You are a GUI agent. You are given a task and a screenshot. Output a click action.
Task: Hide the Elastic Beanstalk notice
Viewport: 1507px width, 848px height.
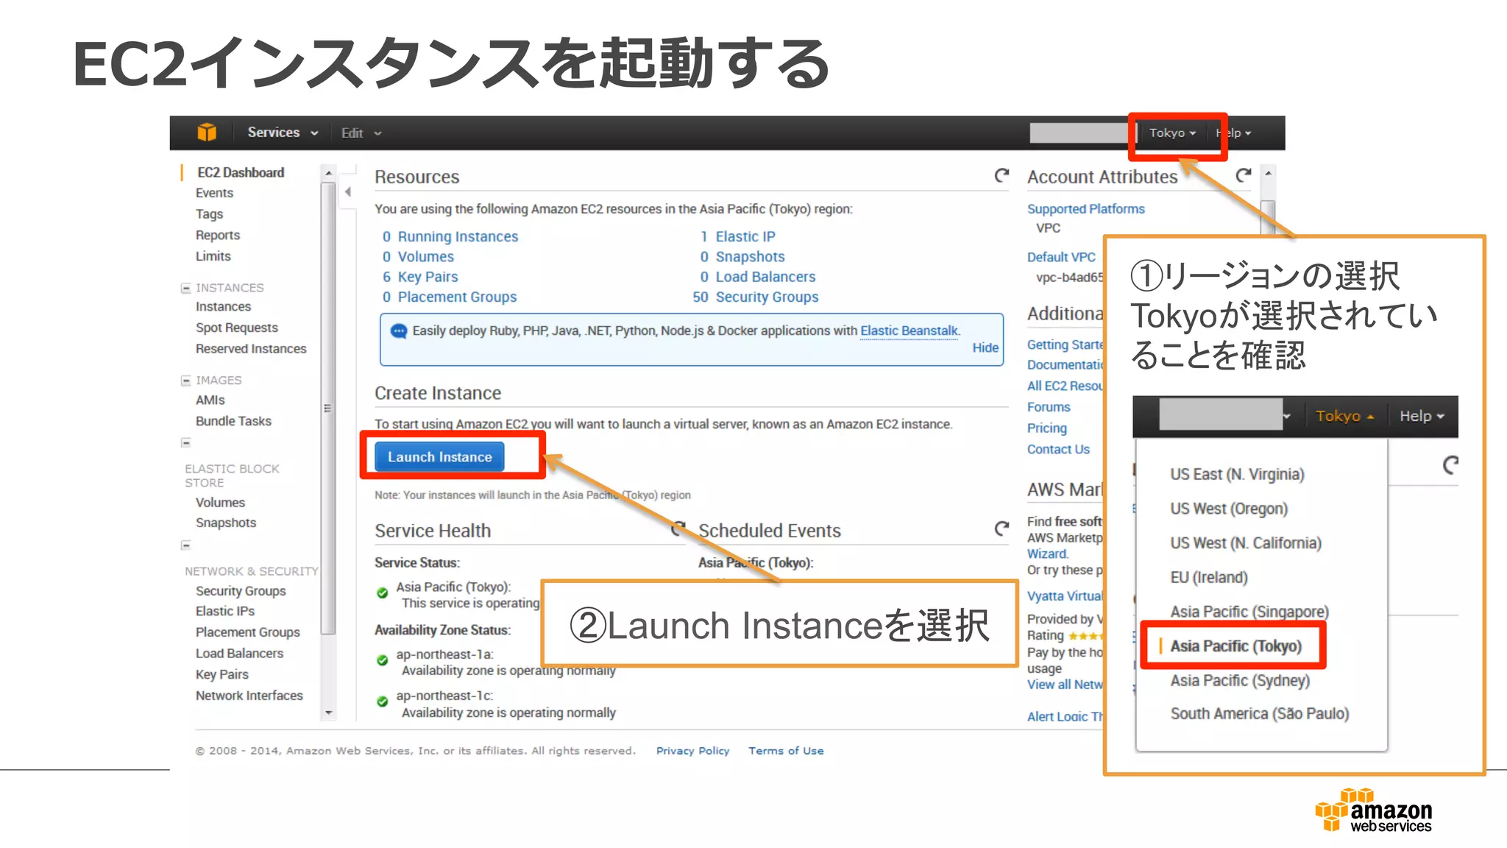(985, 347)
